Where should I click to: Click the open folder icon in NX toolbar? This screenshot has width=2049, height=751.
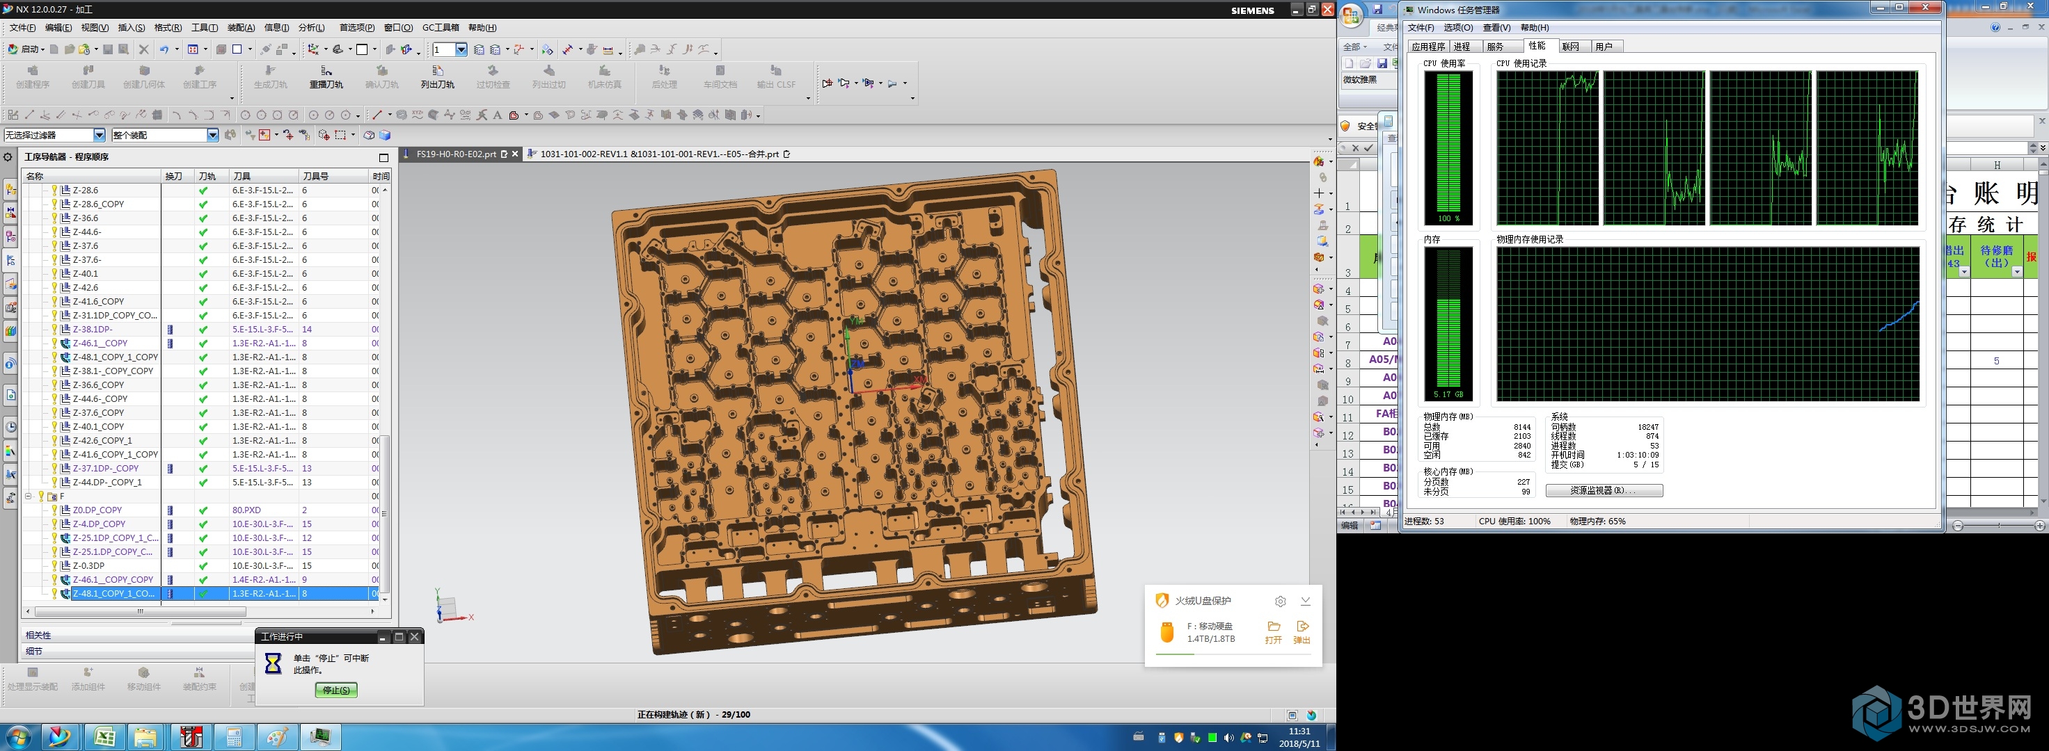click(x=69, y=49)
